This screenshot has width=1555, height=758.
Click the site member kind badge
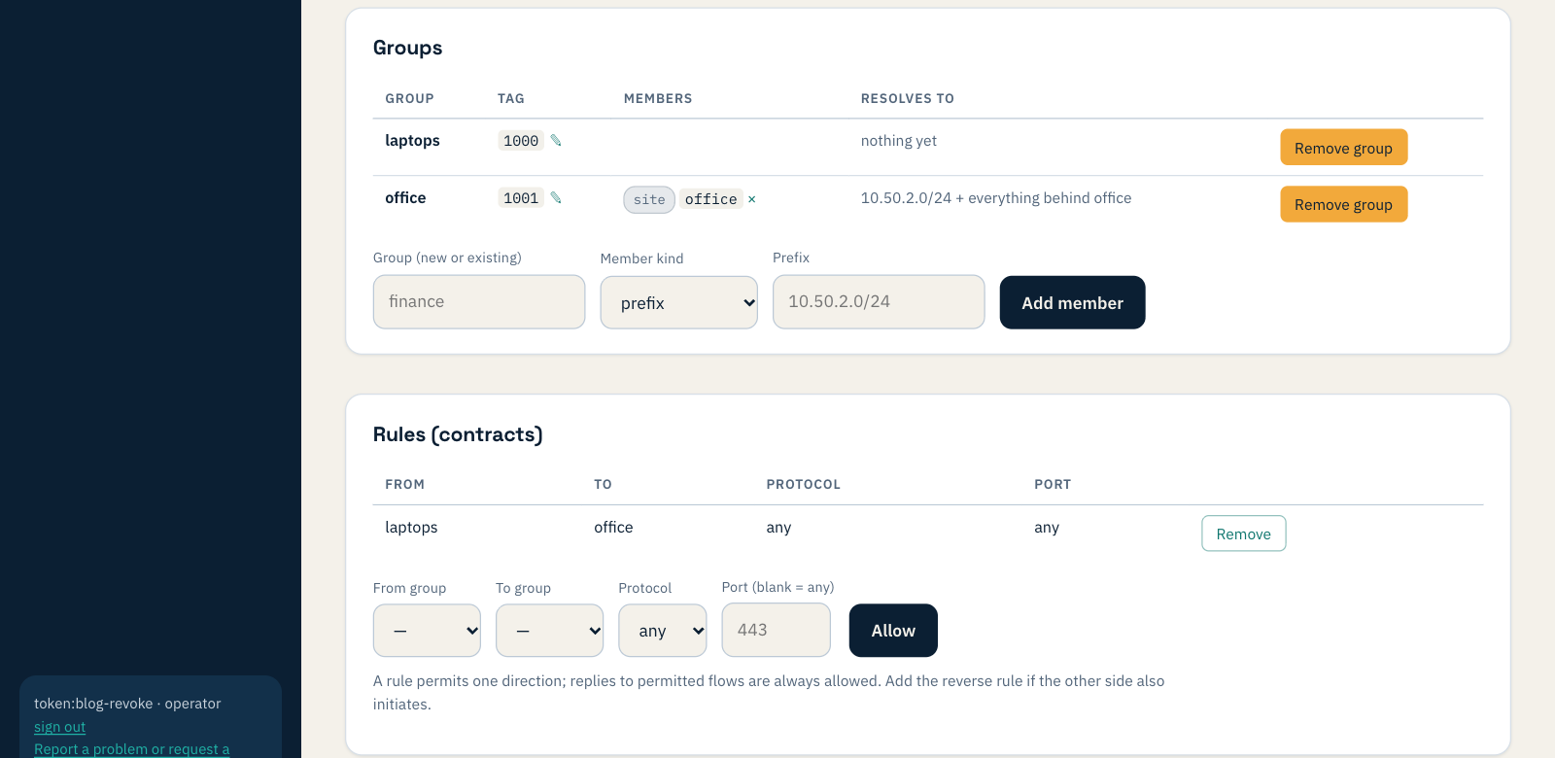tap(649, 199)
